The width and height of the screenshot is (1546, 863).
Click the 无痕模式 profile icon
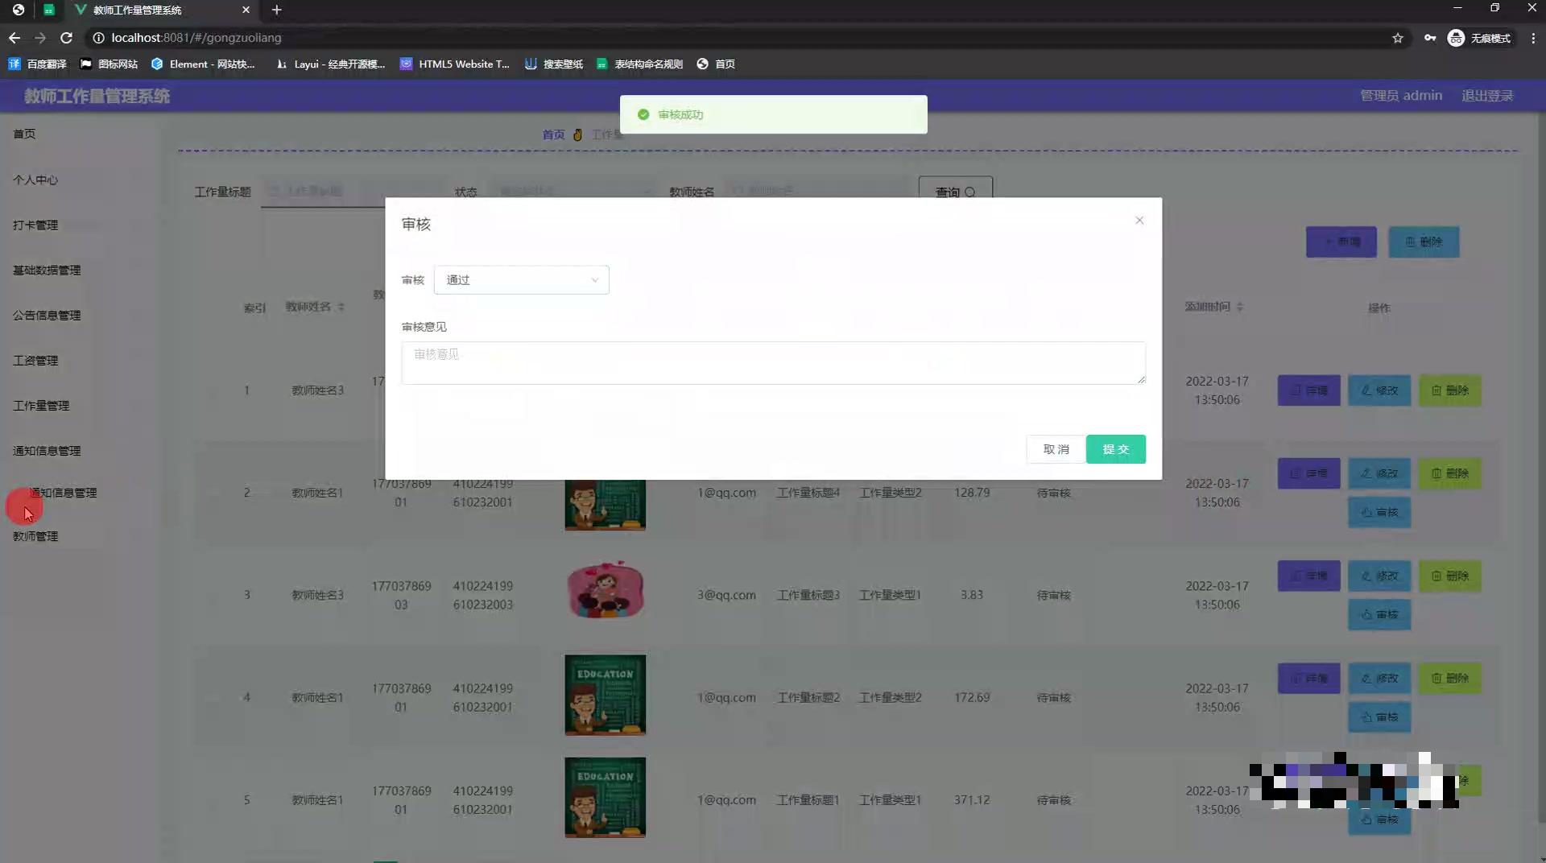click(x=1456, y=38)
